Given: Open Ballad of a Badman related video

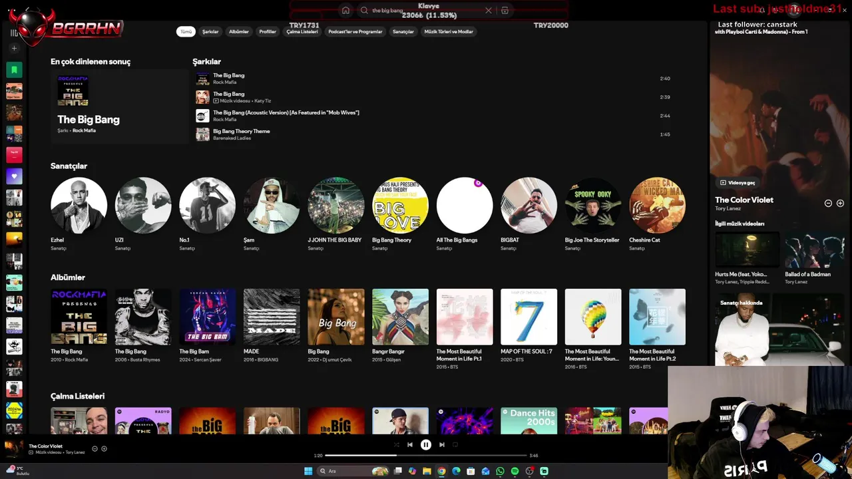Looking at the screenshot, I should (815, 249).
